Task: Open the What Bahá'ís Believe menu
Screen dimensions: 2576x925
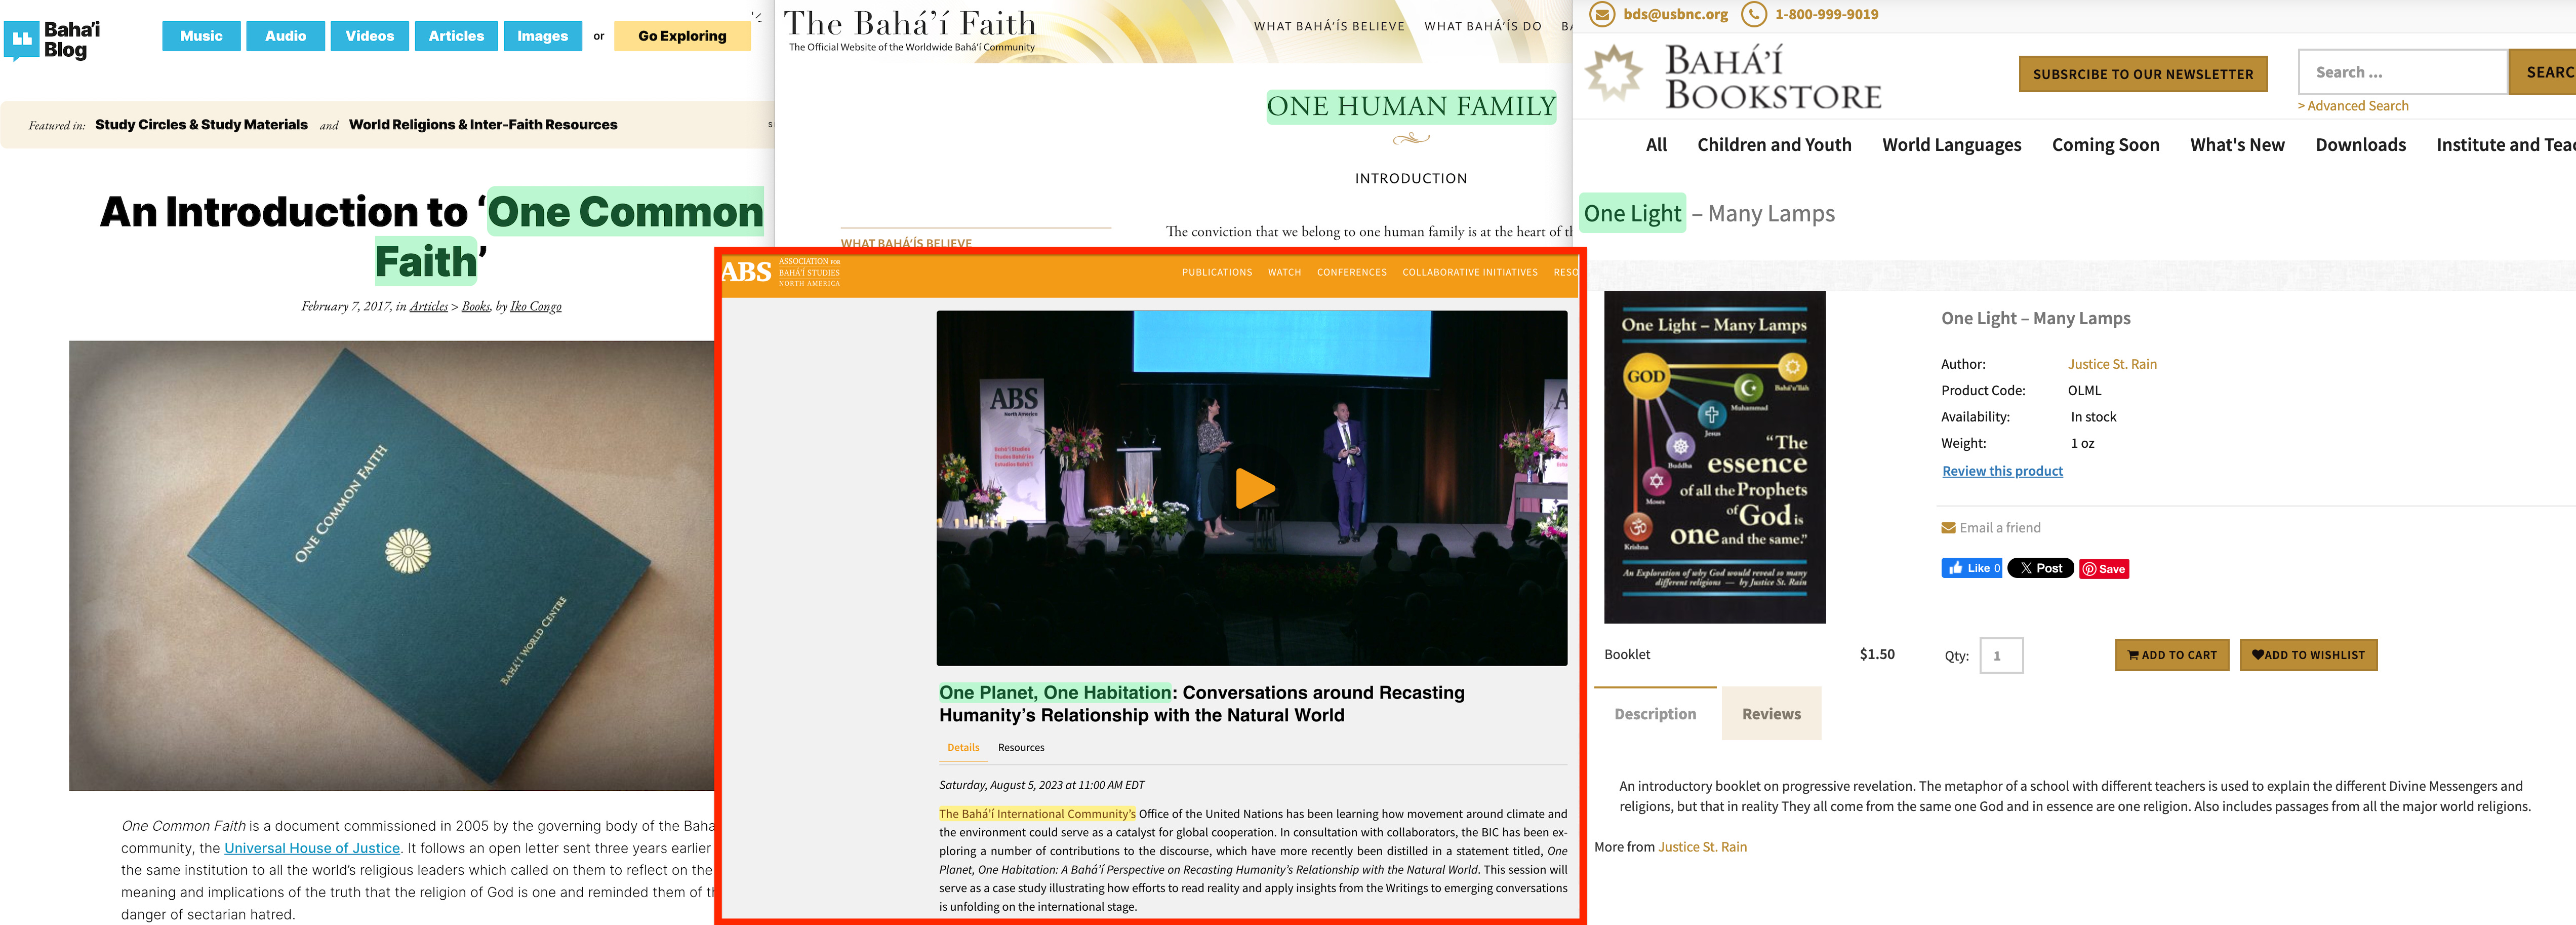Action: (x=1329, y=26)
